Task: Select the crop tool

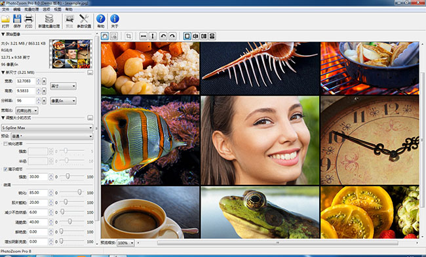Action: (x=128, y=36)
